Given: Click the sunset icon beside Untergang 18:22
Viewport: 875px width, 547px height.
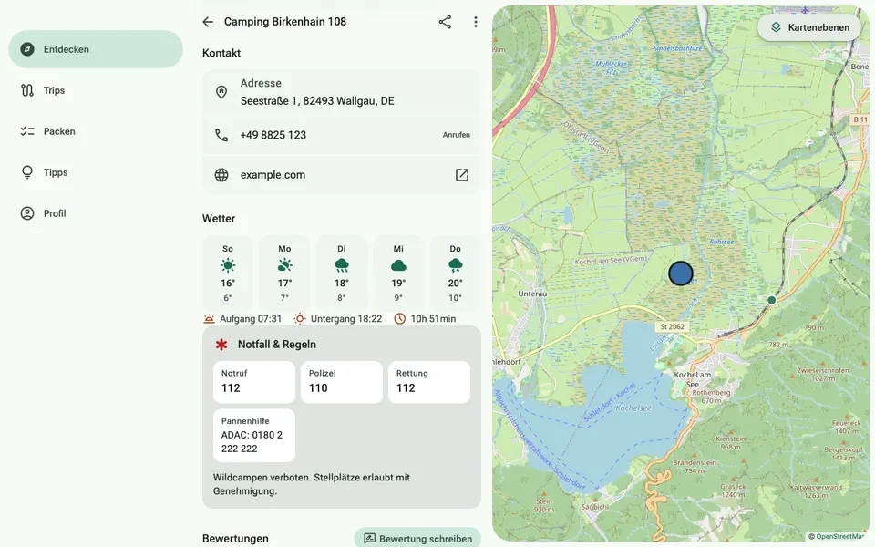Looking at the screenshot, I should (300, 319).
